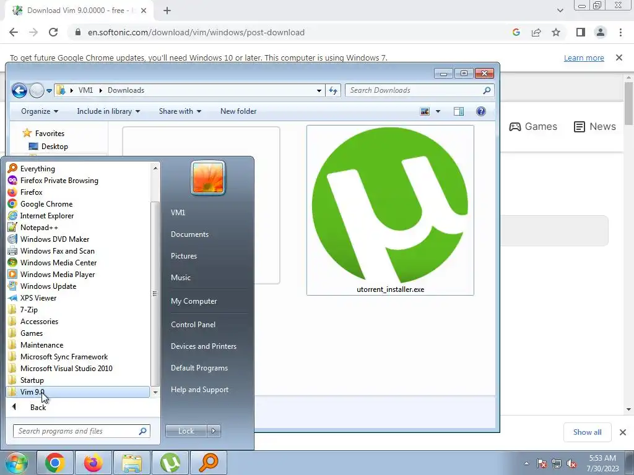
Task: Open the Games section on Softonic
Action: (x=533, y=126)
